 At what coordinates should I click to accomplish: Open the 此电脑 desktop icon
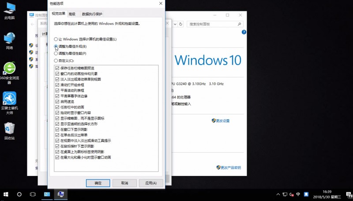9,11
